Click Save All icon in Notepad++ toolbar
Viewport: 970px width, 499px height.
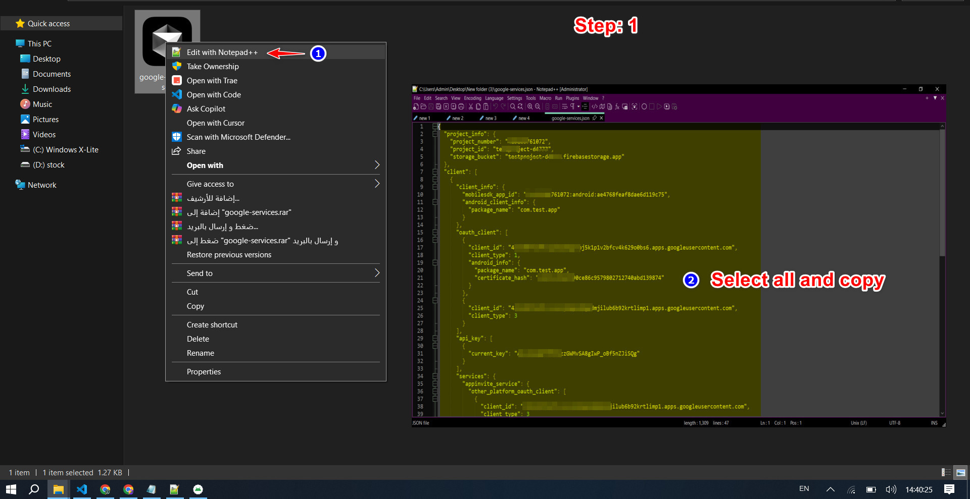point(439,106)
